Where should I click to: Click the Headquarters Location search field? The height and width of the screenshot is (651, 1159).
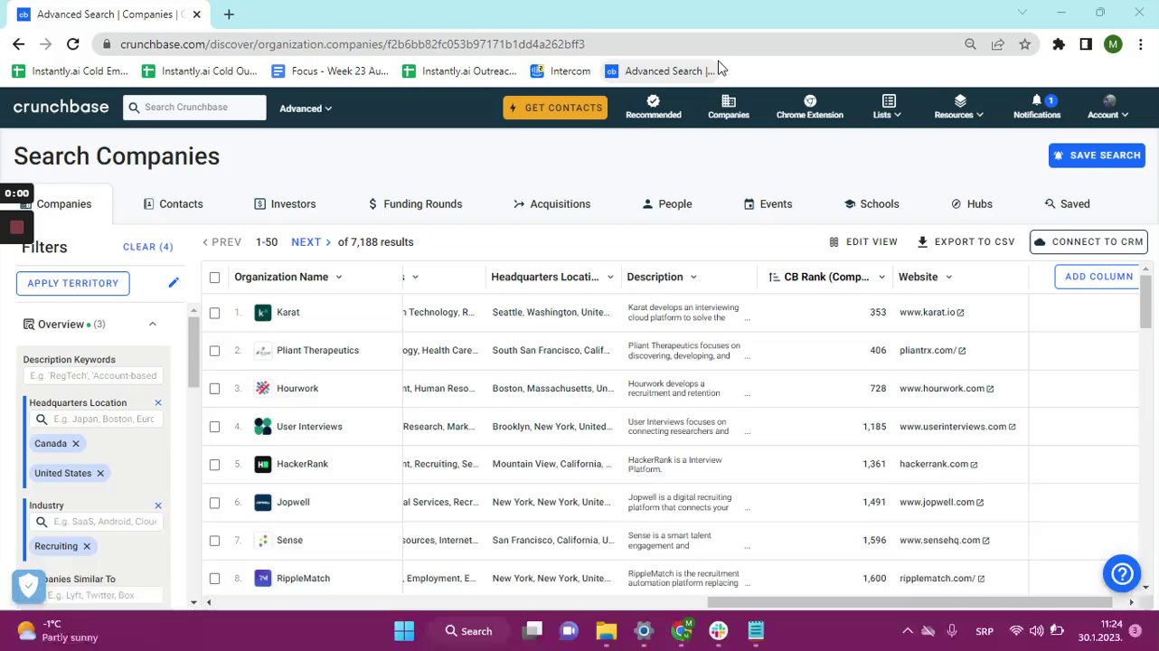[x=97, y=420]
